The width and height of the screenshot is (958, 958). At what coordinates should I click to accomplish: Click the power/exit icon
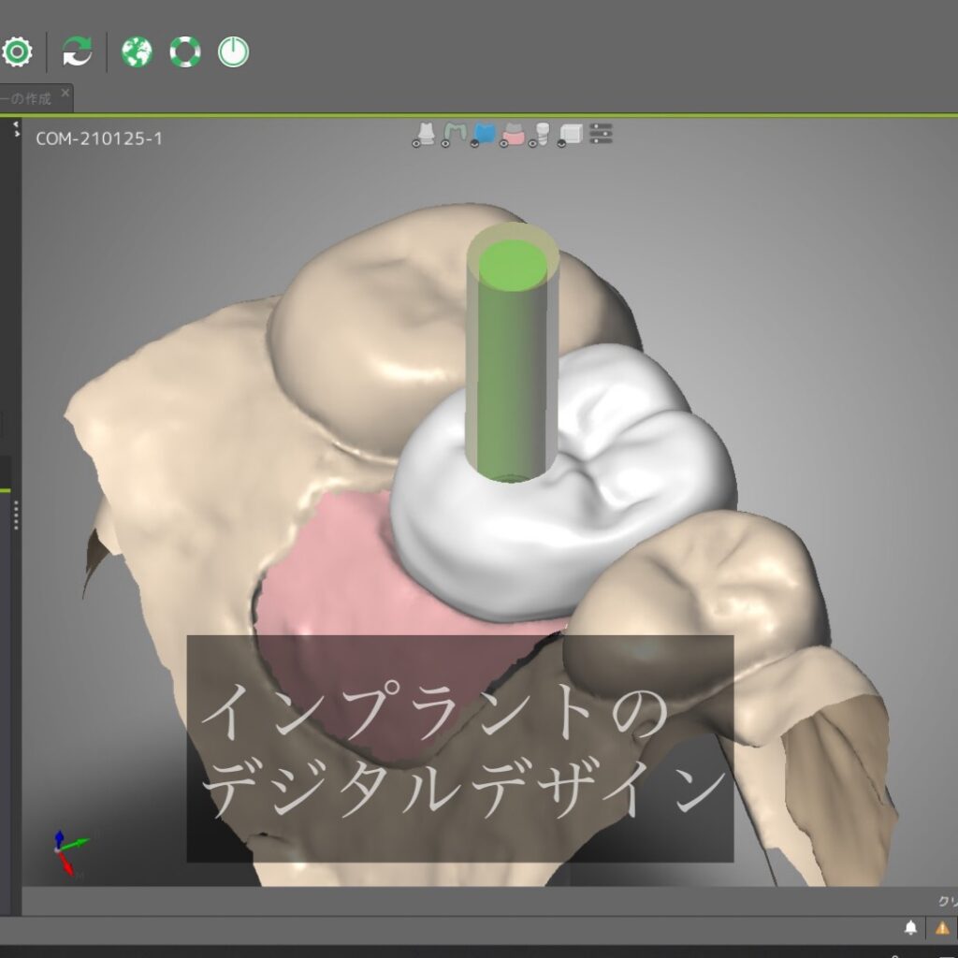(x=233, y=51)
